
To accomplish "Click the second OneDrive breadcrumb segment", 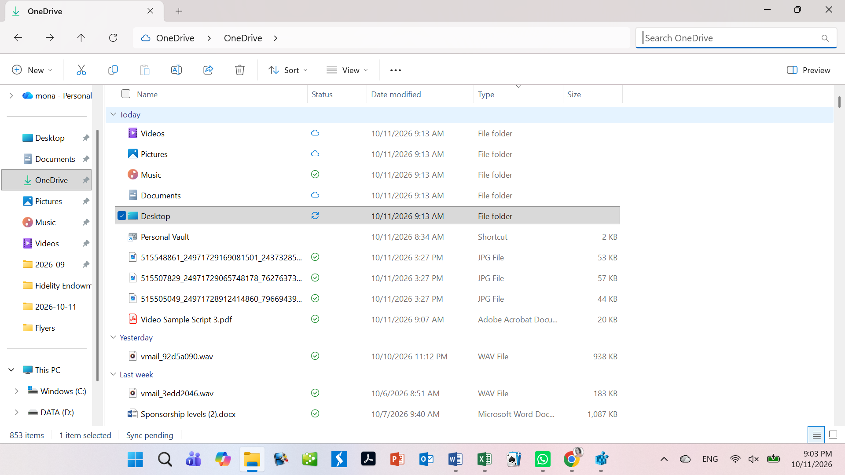I will [243, 38].
